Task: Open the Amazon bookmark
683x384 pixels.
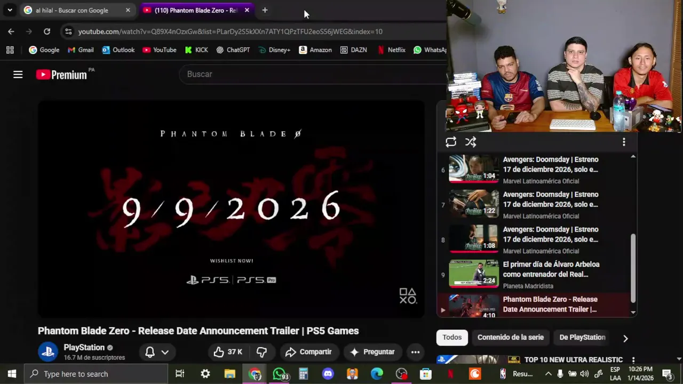Action: pyautogui.click(x=315, y=50)
